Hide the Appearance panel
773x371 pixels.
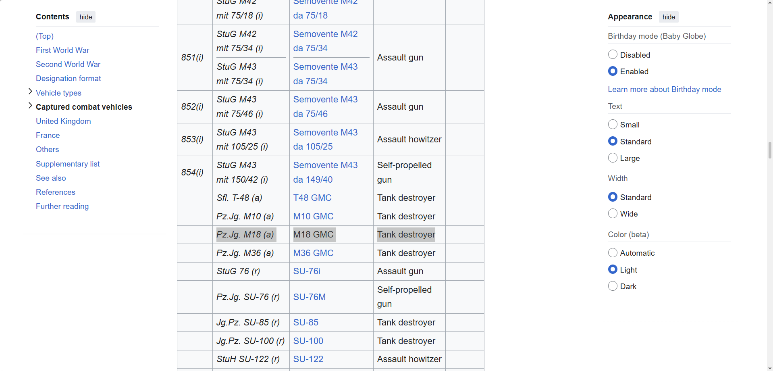668,17
